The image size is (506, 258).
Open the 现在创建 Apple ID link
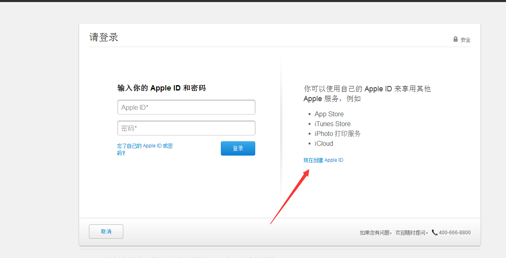point(323,160)
